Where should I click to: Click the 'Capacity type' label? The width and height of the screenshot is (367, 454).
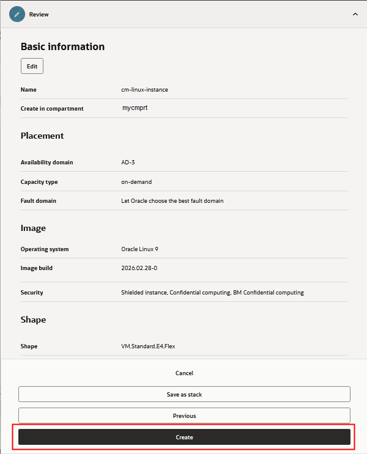point(39,182)
